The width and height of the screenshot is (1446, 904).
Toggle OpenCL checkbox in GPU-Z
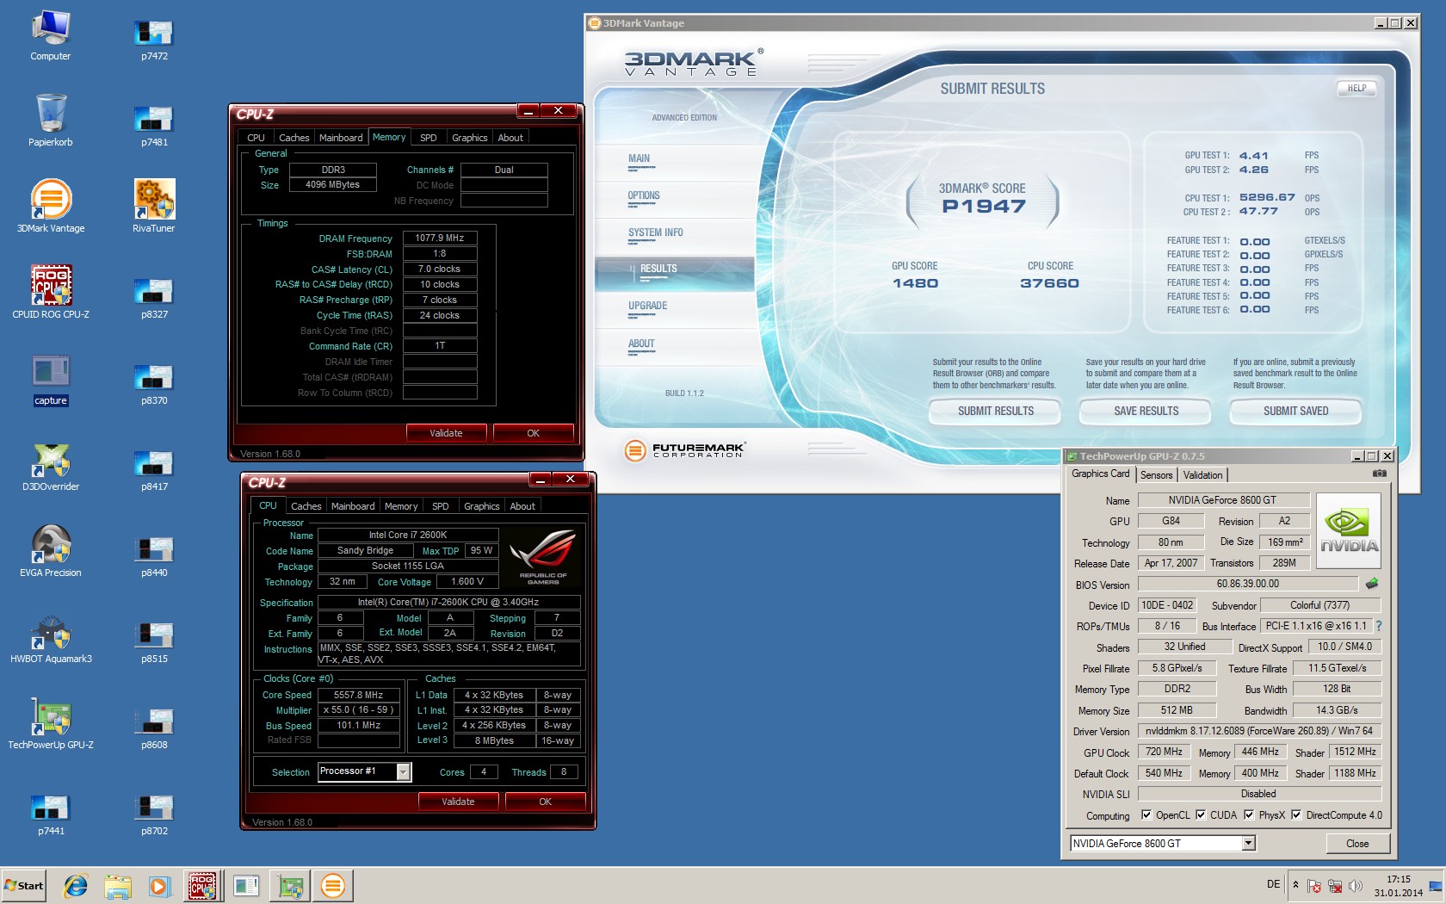[1146, 815]
